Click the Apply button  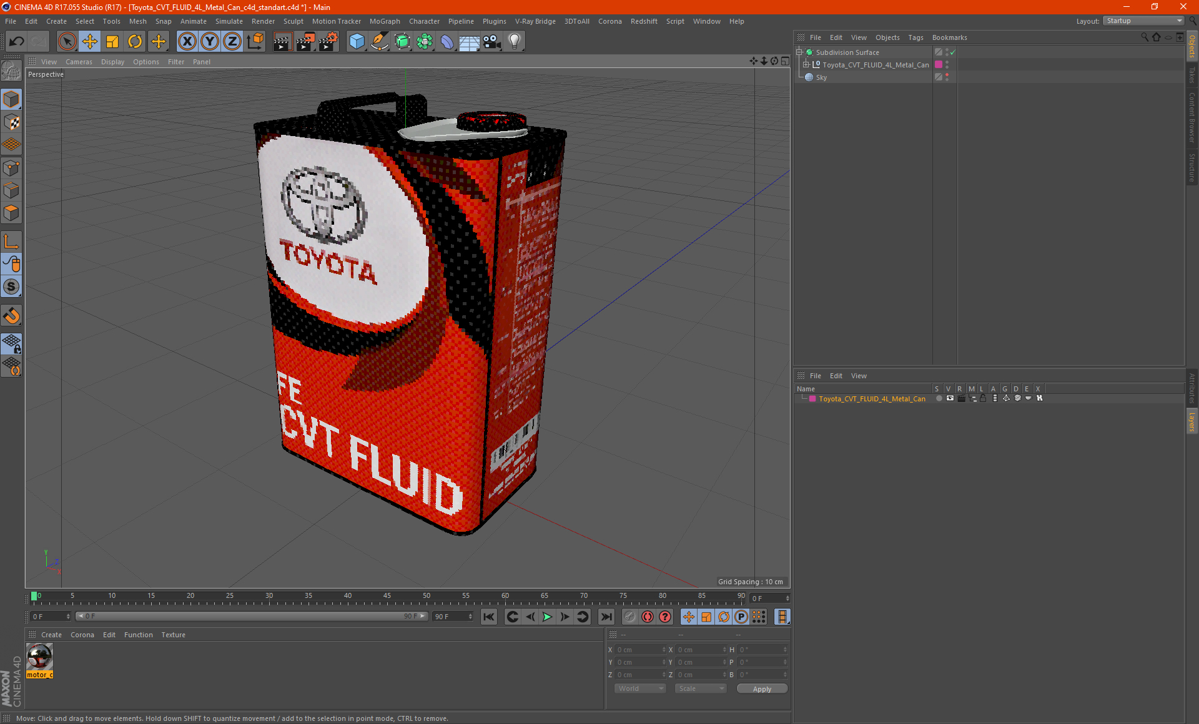(762, 689)
